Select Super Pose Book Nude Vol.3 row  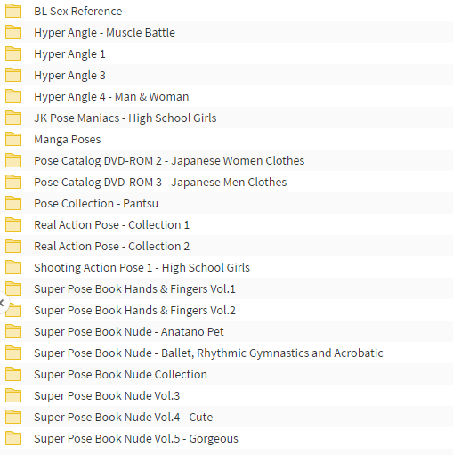click(226, 395)
